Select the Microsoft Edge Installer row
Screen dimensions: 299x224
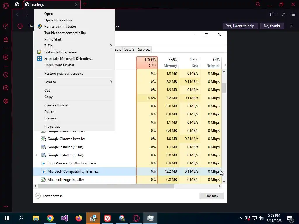pos(127,180)
